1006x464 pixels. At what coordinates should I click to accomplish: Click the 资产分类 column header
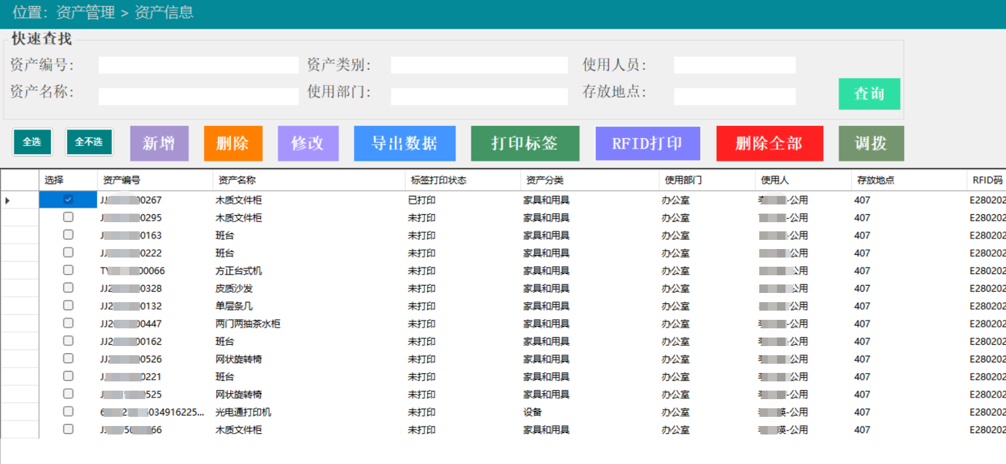pyautogui.click(x=589, y=180)
